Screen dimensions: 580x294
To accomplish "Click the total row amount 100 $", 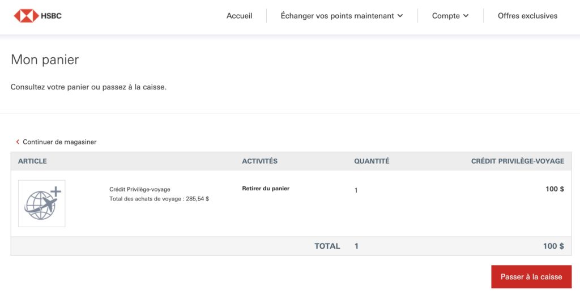I will tap(553, 246).
